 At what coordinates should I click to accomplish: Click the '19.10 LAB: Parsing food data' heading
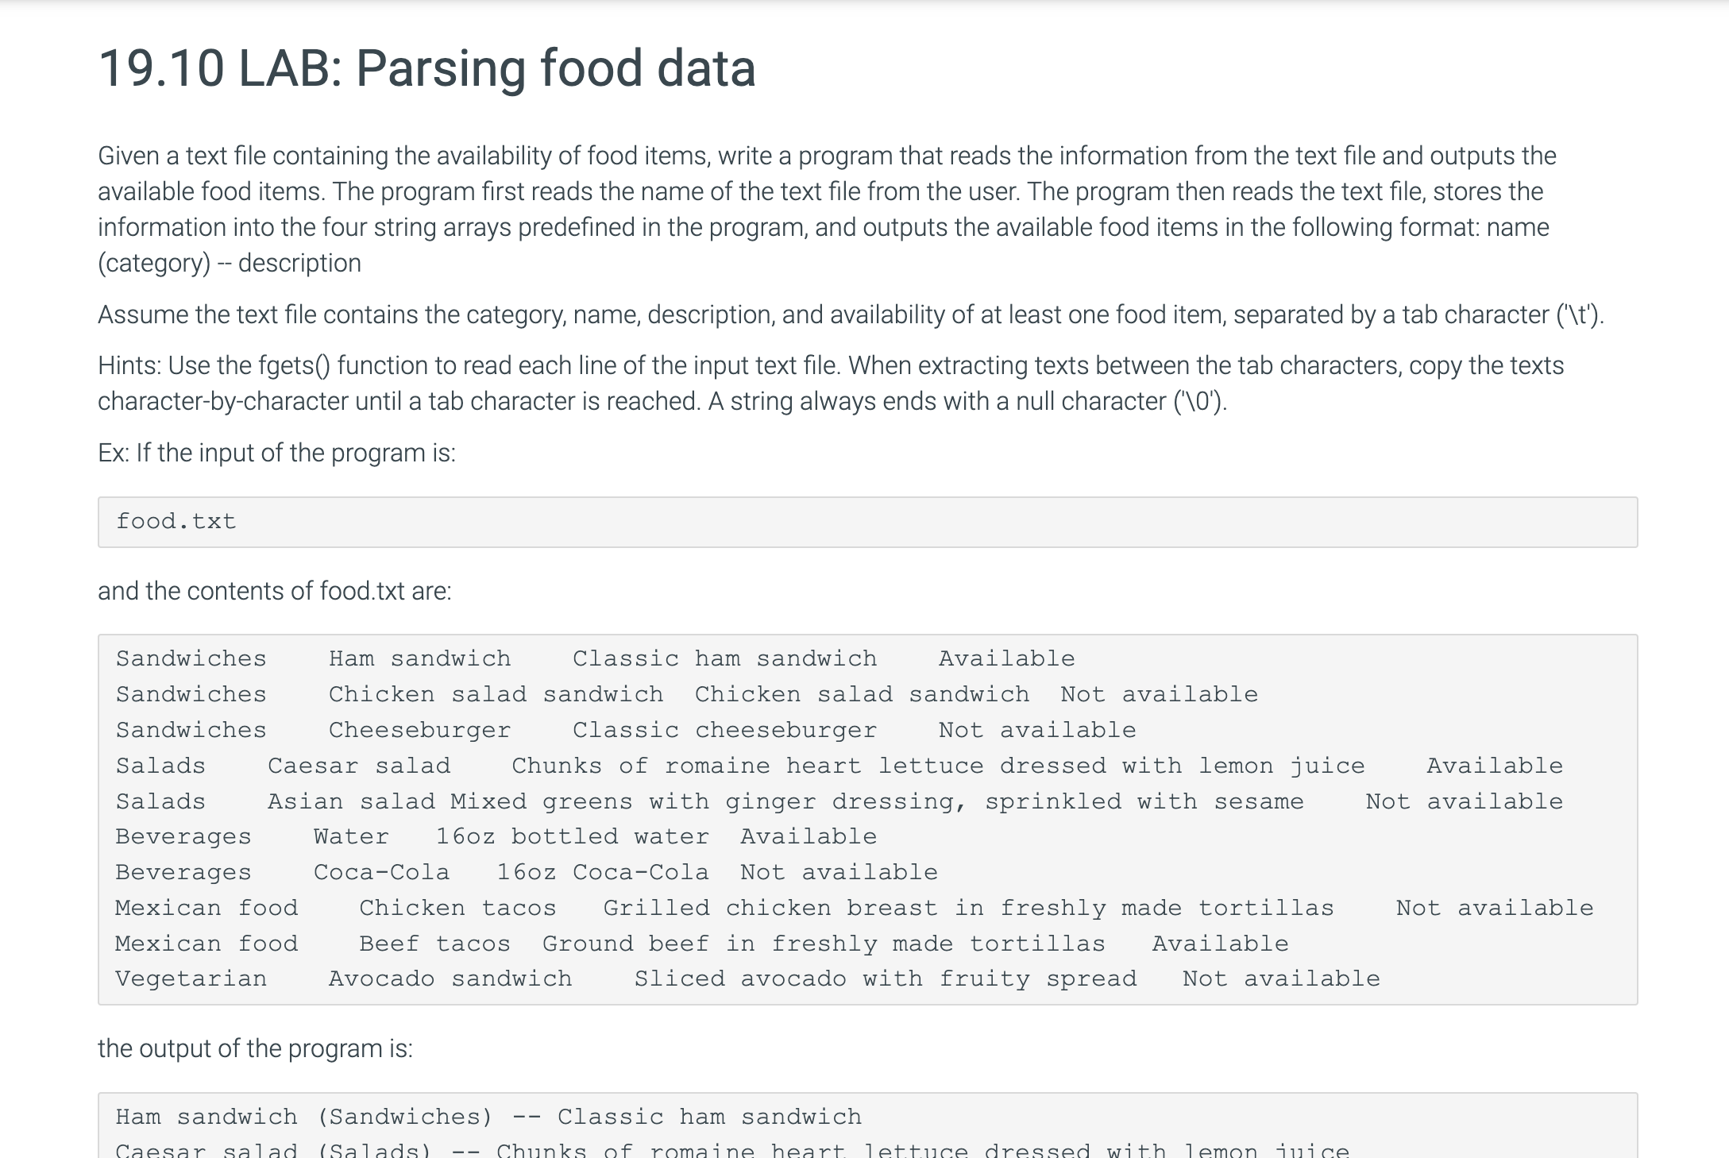pyautogui.click(x=426, y=68)
